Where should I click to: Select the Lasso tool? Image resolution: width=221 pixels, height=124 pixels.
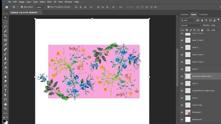[x=6, y=27]
